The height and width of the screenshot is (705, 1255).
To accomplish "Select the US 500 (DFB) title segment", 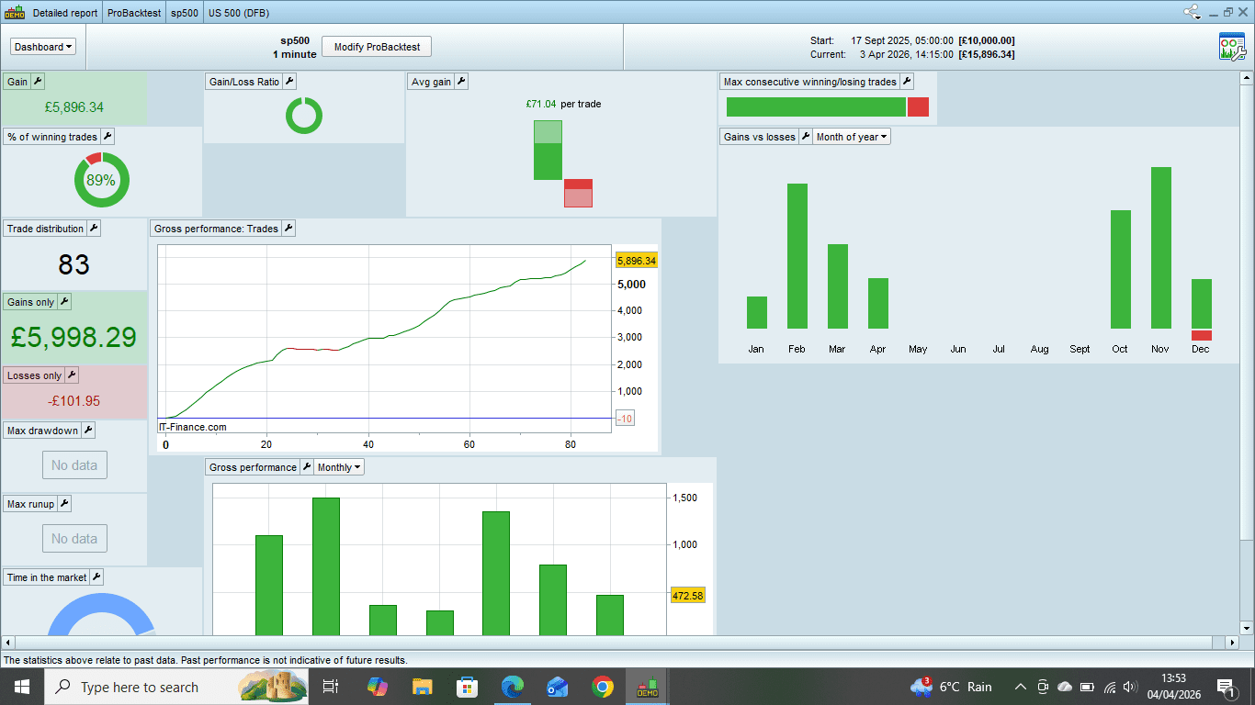I will tap(239, 13).
